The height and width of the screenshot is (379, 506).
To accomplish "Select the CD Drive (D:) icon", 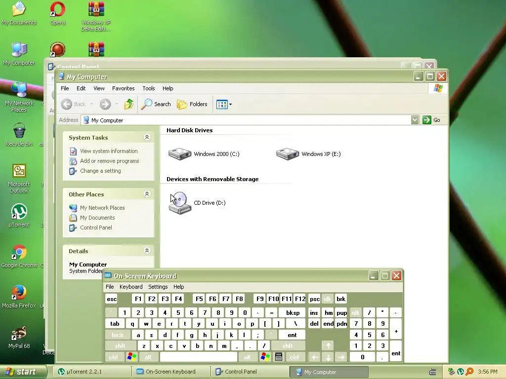I will coord(180,203).
